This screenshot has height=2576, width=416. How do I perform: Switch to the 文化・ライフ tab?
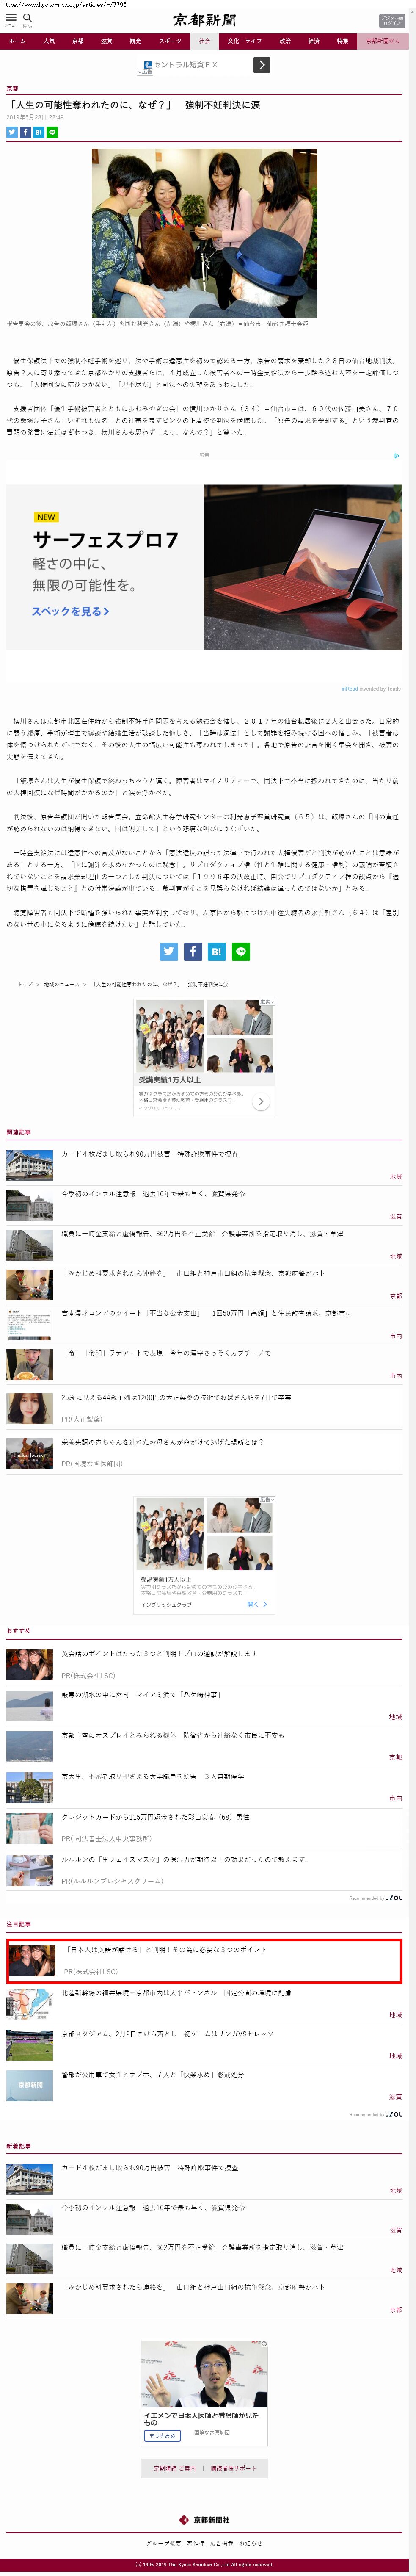pyautogui.click(x=244, y=41)
